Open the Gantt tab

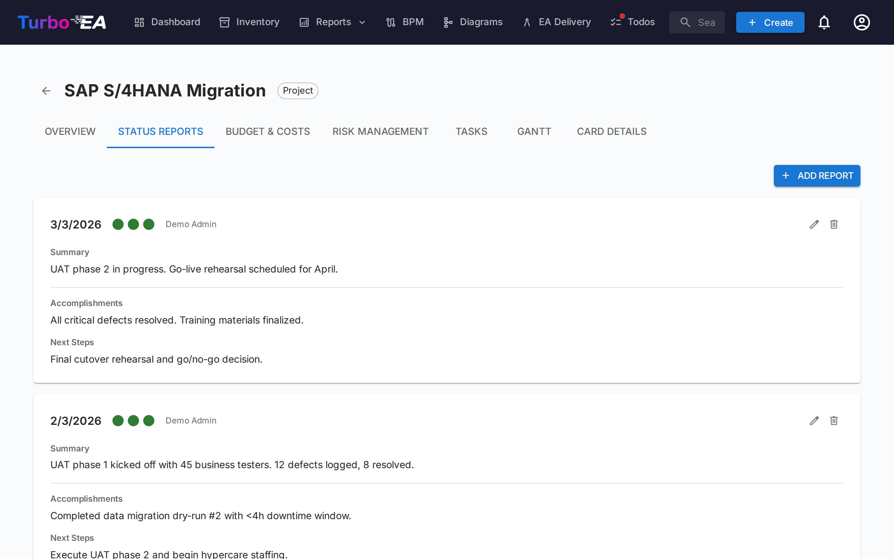click(534, 132)
